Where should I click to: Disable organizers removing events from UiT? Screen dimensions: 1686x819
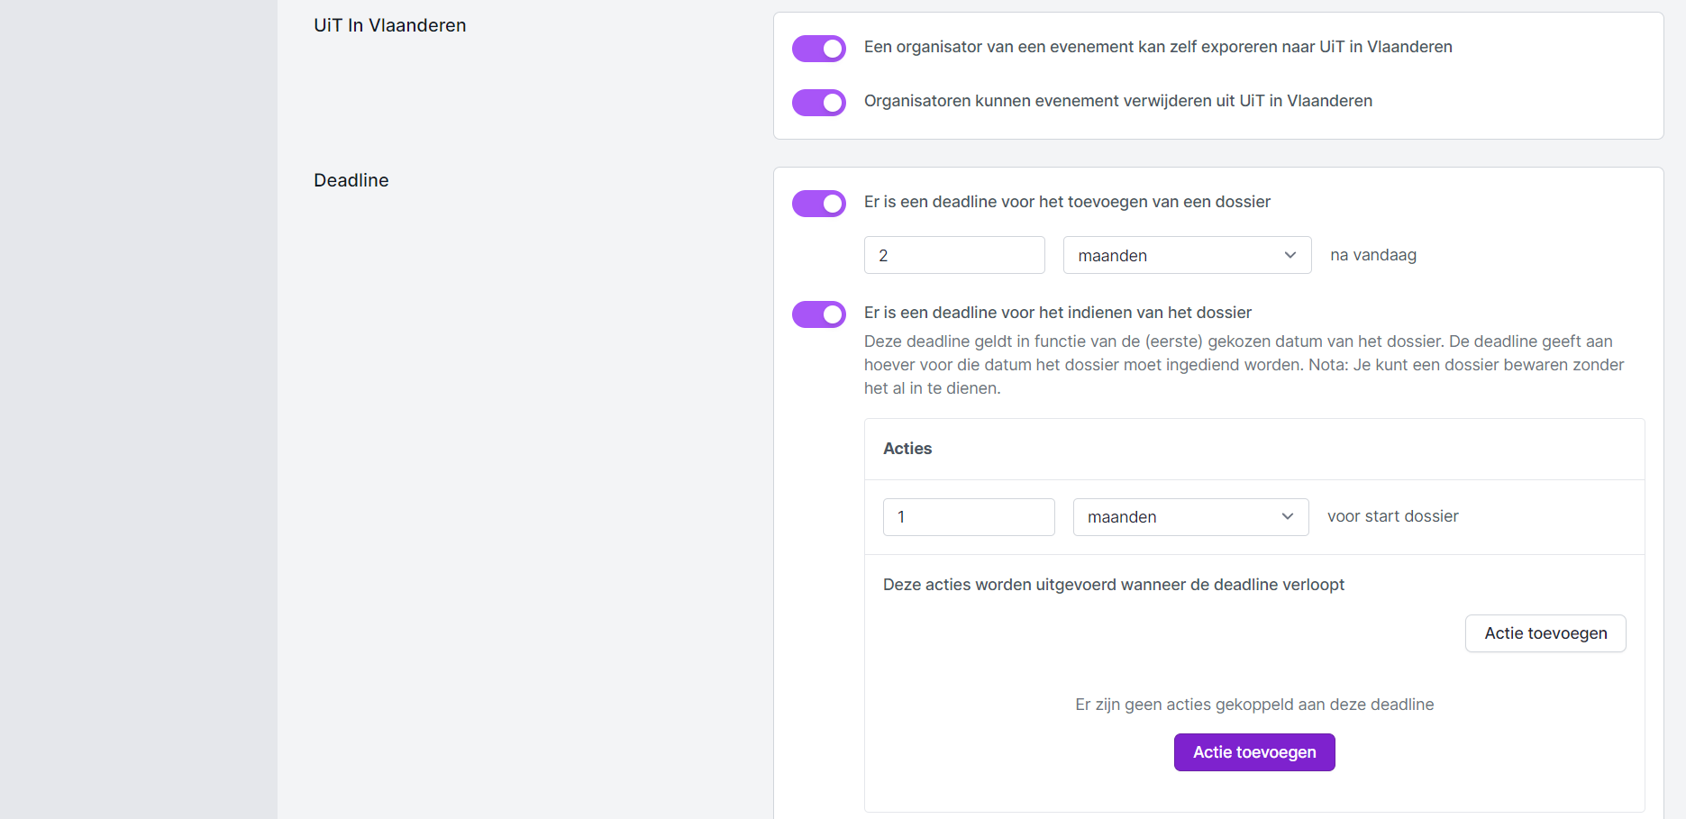click(818, 103)
